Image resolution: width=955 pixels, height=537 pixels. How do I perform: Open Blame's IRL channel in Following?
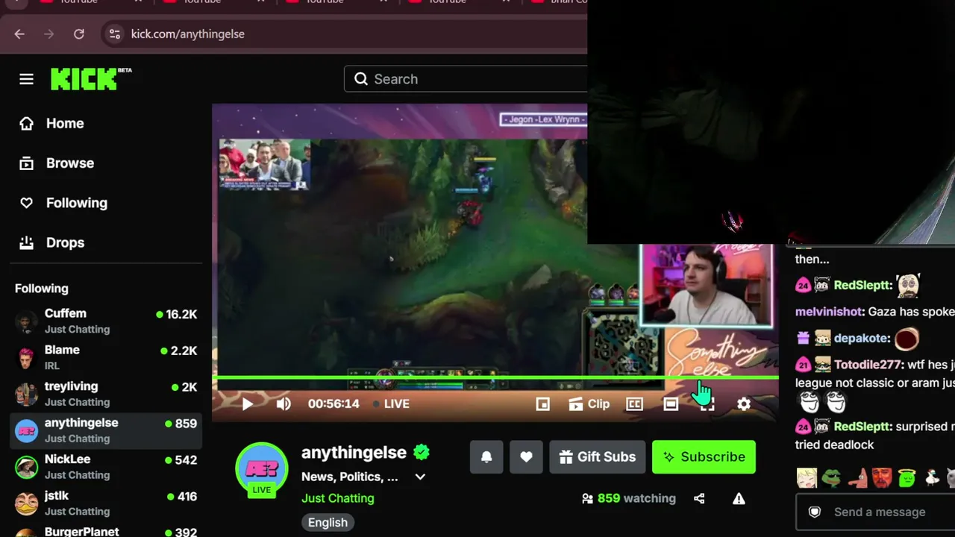[106, 357]
